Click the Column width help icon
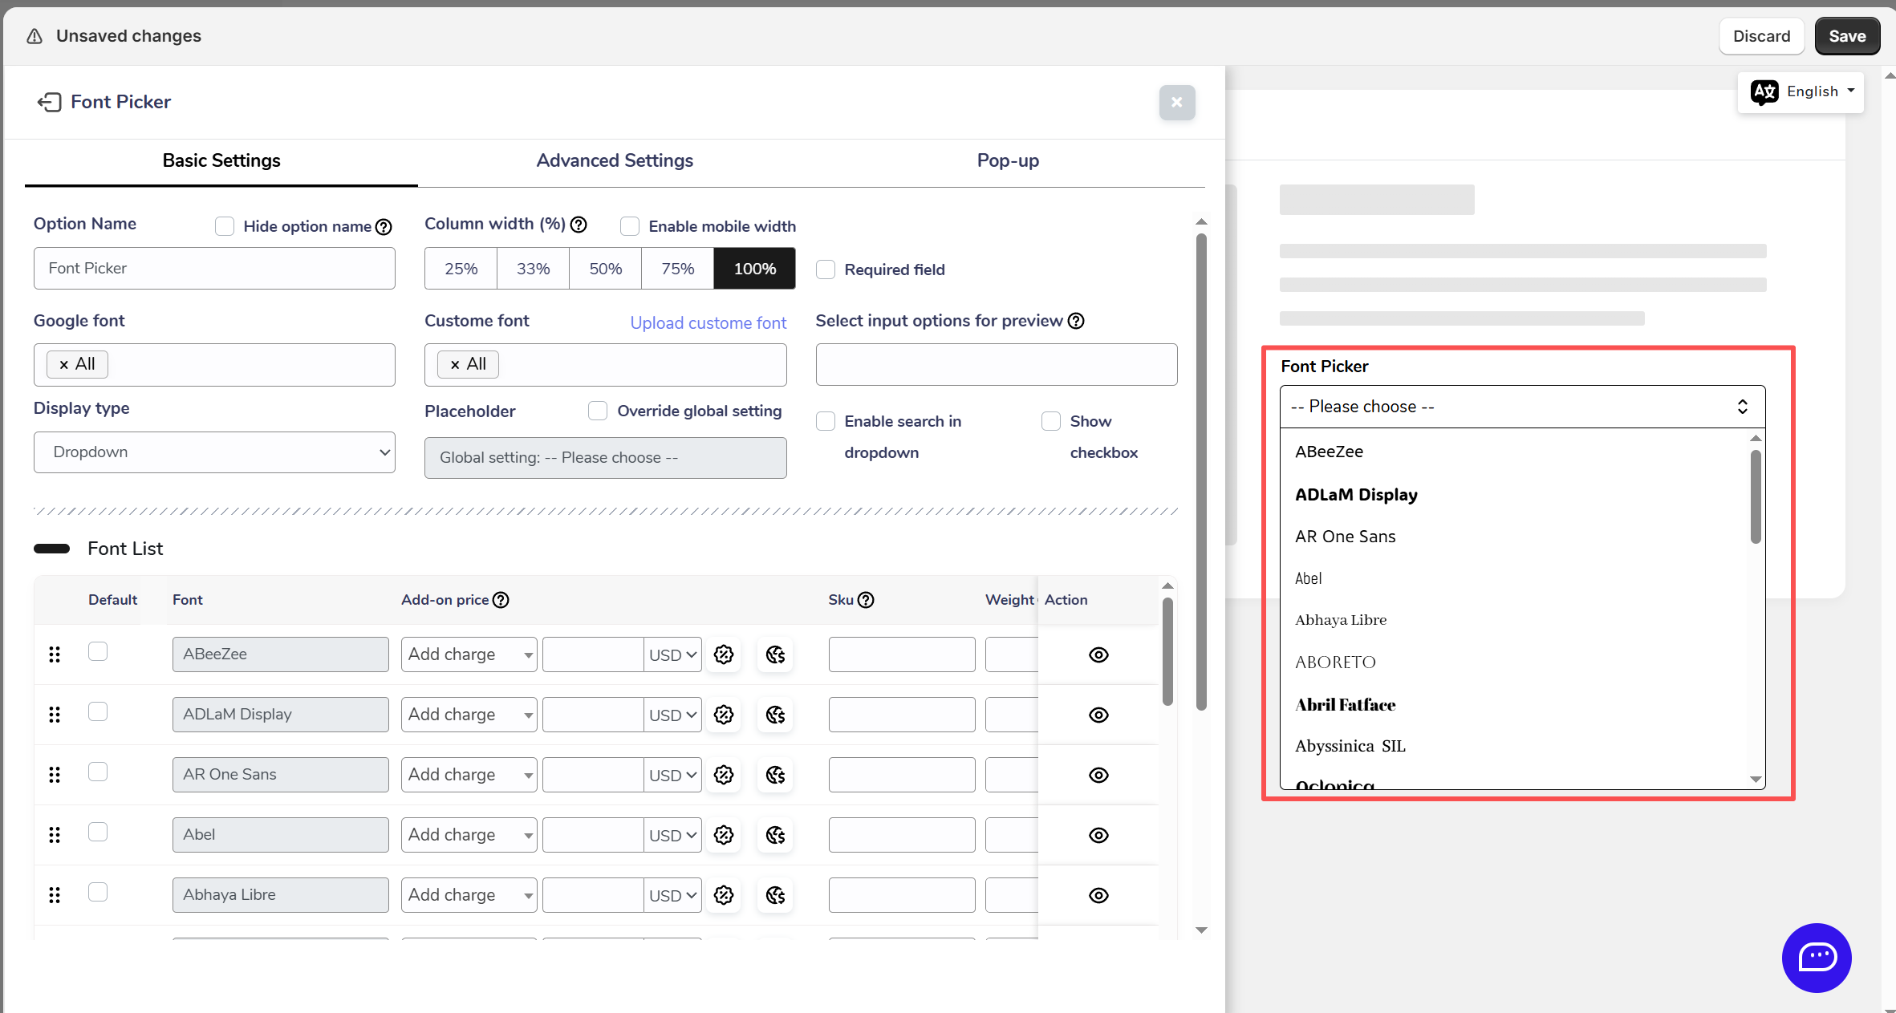This screenshot has width=1896, height=1013. point(579,225)
